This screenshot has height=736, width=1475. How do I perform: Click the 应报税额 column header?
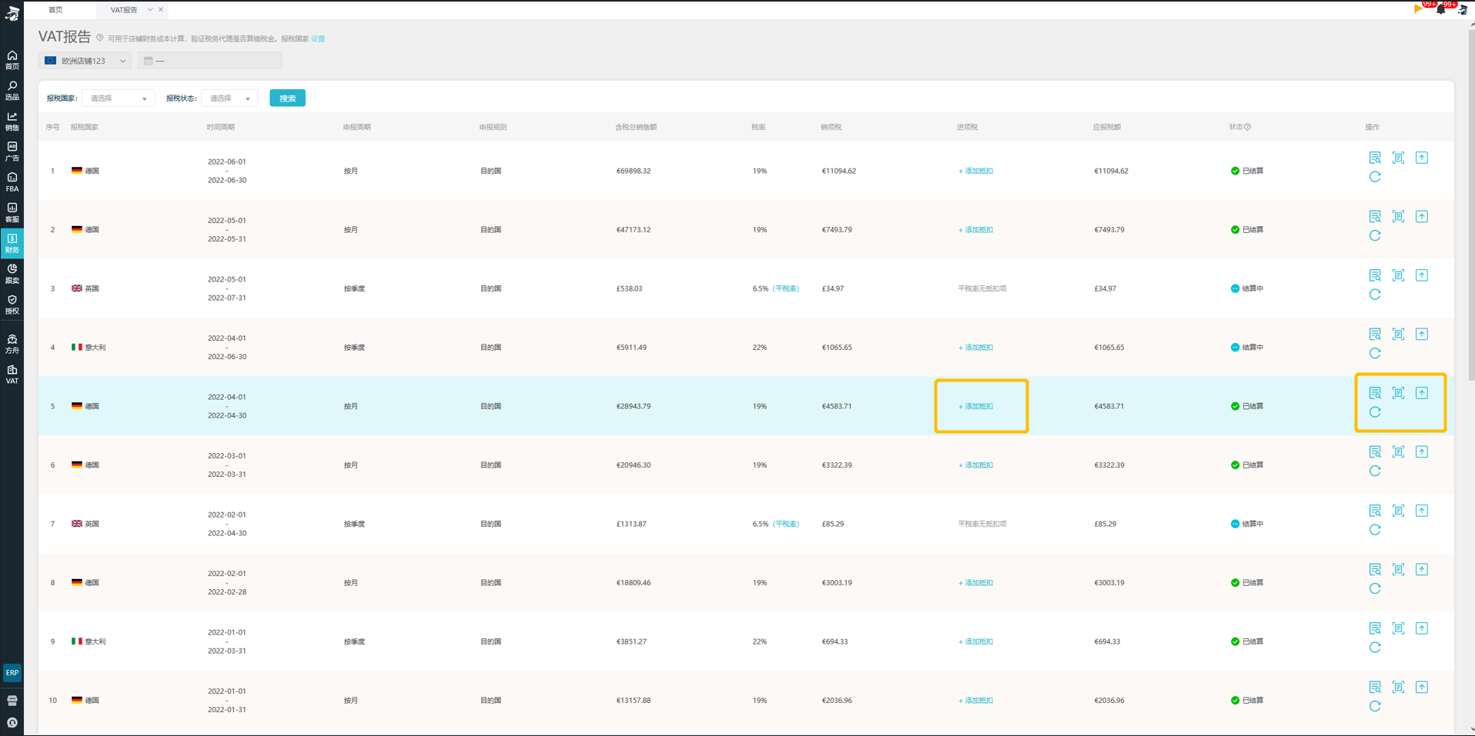click(x=1107, y=127)
